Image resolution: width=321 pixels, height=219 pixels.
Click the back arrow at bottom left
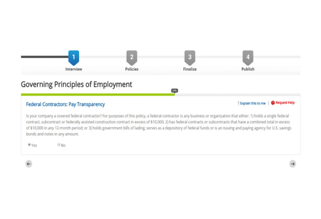tap(29, 164)
